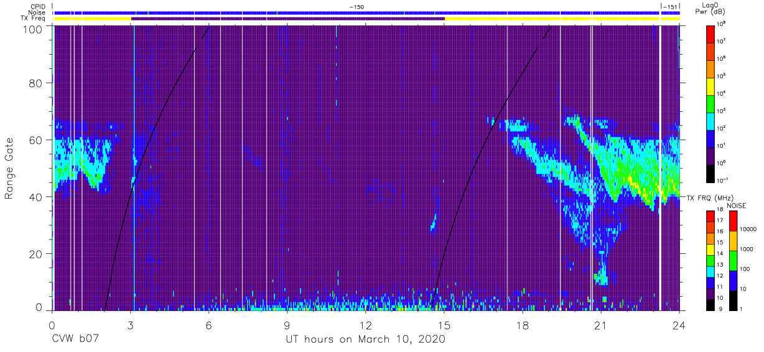Click the 'UT hours on March 10, 2020' axis title
Image resolution: width=764 pixels, height=352 pixels.
click(365, 340)
